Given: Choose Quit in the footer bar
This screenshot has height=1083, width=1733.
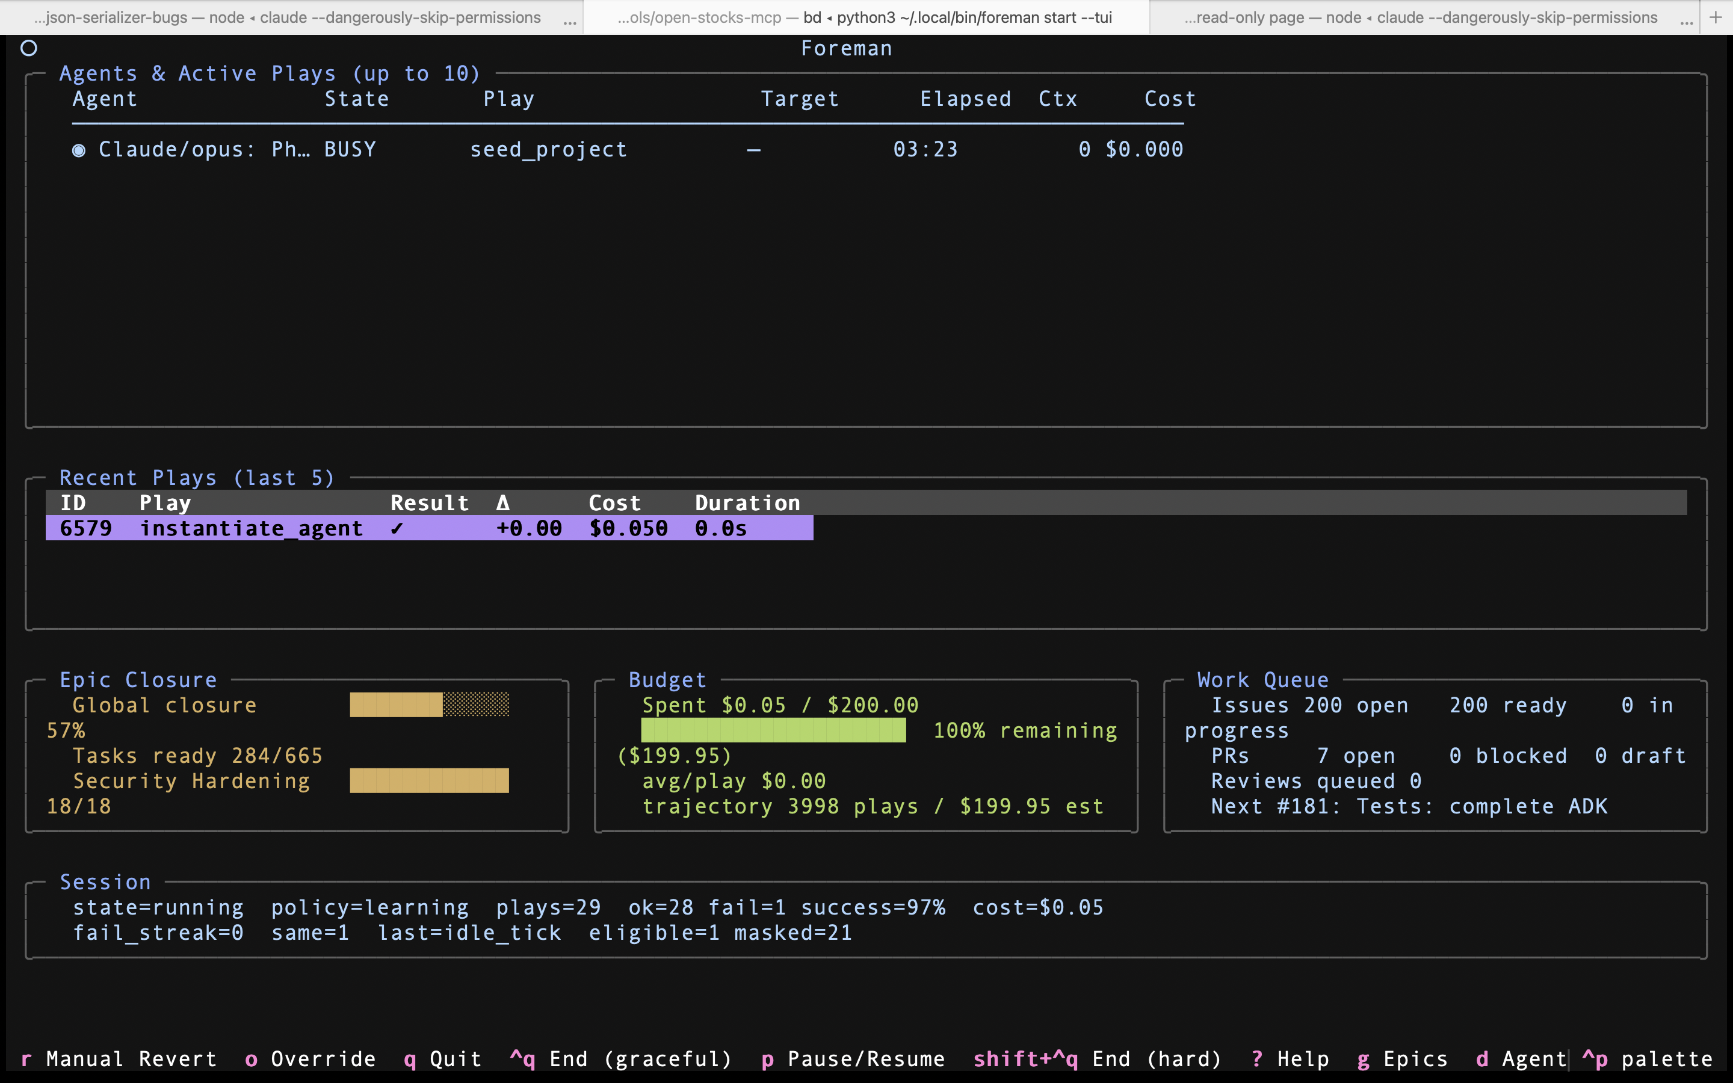Looking at the screenshot, I should pyautogui.click(x=442, y=1059).
